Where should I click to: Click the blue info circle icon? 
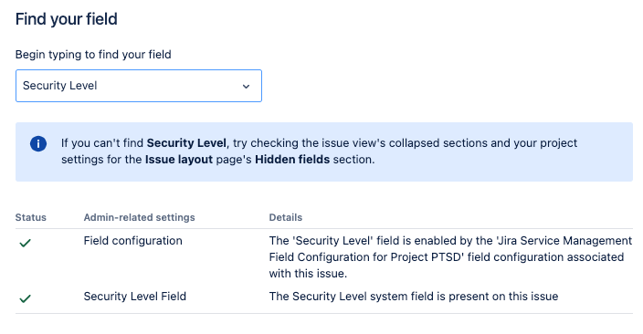tap(38, 144)
